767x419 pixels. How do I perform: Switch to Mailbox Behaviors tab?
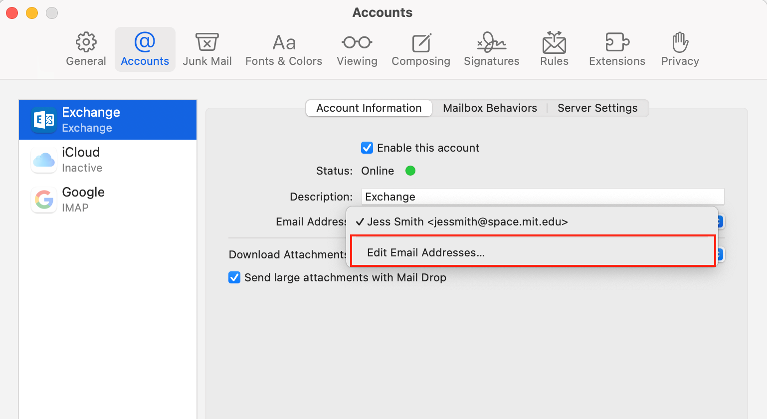[x=490, y=108]
